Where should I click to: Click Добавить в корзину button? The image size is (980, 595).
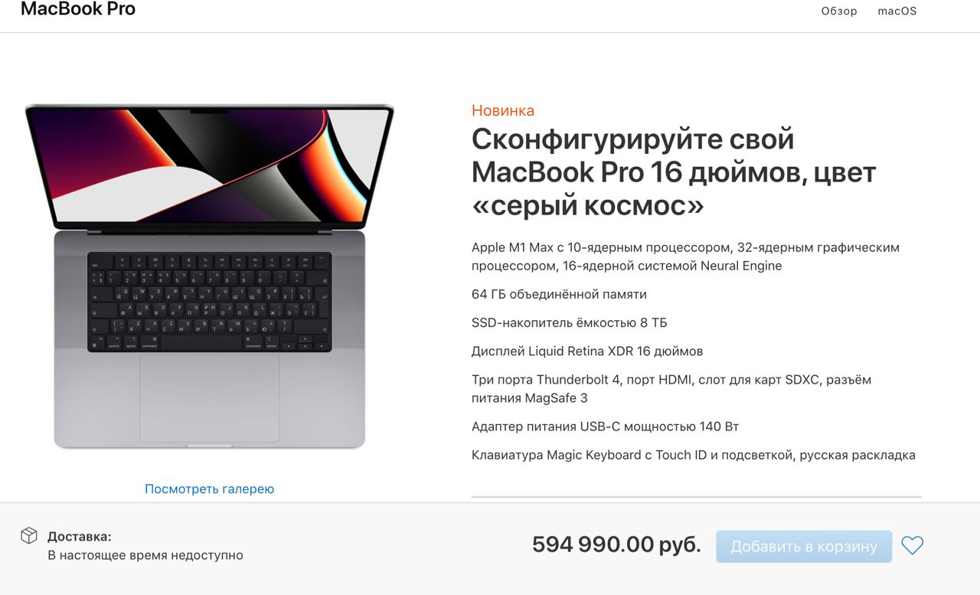(x=804, y=547)
